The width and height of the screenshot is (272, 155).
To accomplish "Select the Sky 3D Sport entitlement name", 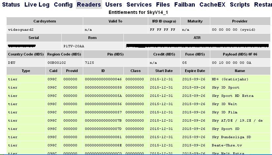I will (225, 88).
